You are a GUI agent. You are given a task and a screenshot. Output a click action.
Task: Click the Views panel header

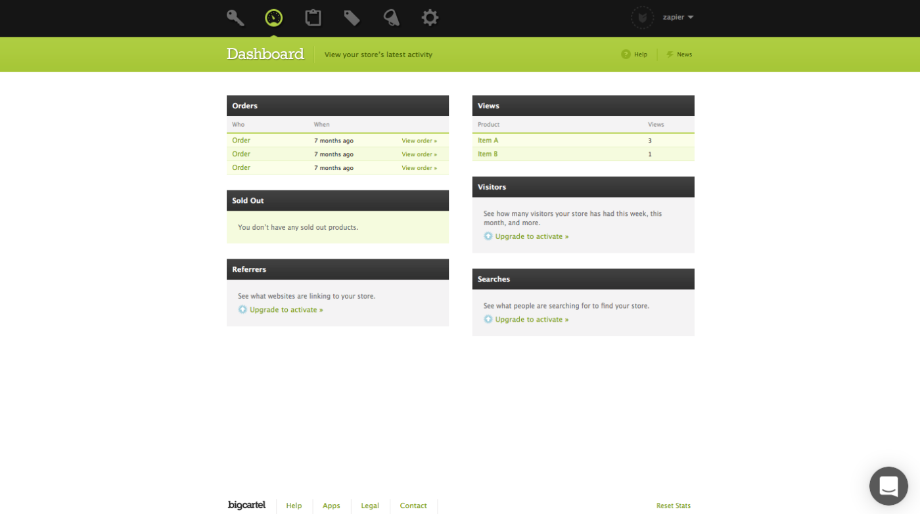coord(583,106)
